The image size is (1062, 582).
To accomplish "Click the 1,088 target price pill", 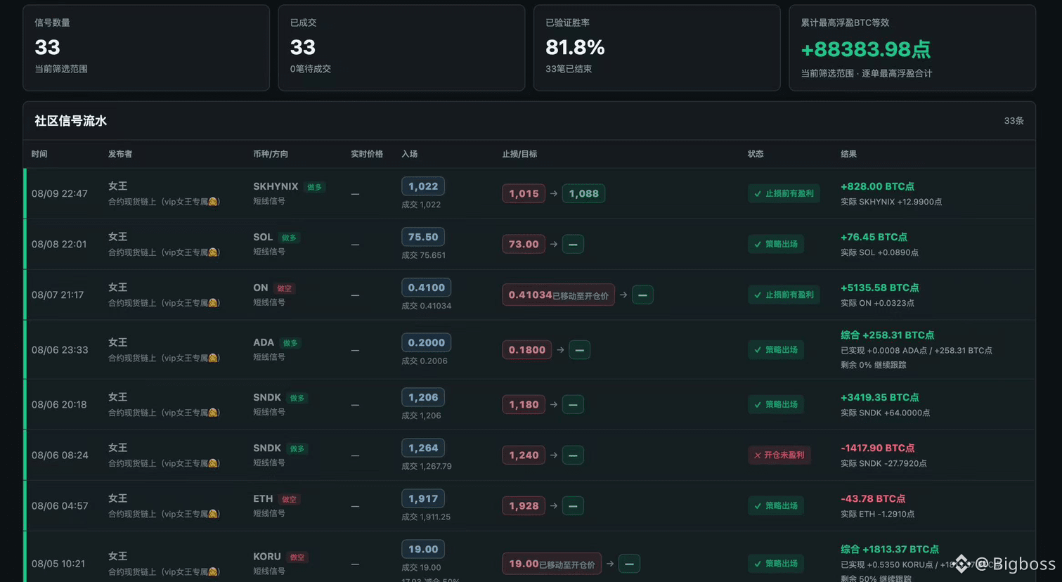I will click(583, 193).
